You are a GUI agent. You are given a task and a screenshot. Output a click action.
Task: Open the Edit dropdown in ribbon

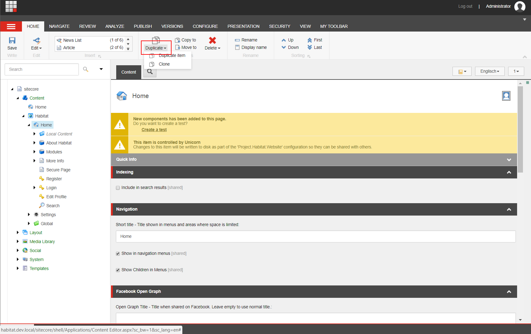(x=36, y=48)
